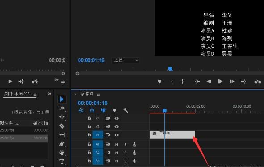Viewport: 264px width, 167px height.
Task: Step back one frame in Program monitor
Action: click(209, 81)
